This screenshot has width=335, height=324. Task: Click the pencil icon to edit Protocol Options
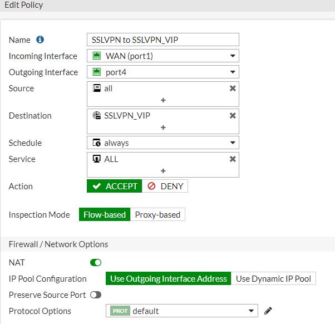(268, 311)
